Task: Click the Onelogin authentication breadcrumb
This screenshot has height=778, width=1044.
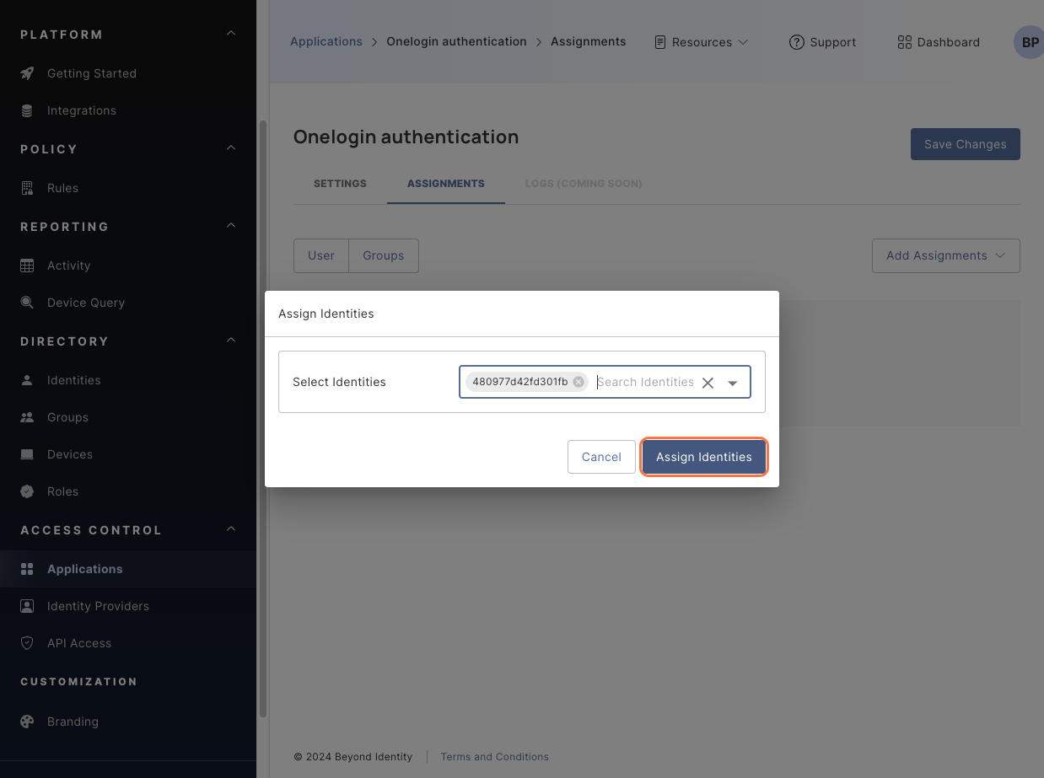Action: click(456, 41)
